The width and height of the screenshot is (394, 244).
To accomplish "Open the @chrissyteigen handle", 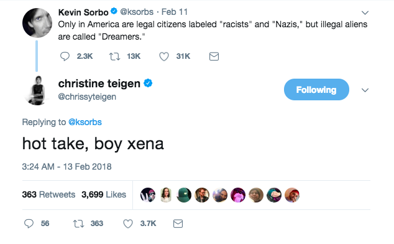I will pyautogui.click(x=87, y=97).
